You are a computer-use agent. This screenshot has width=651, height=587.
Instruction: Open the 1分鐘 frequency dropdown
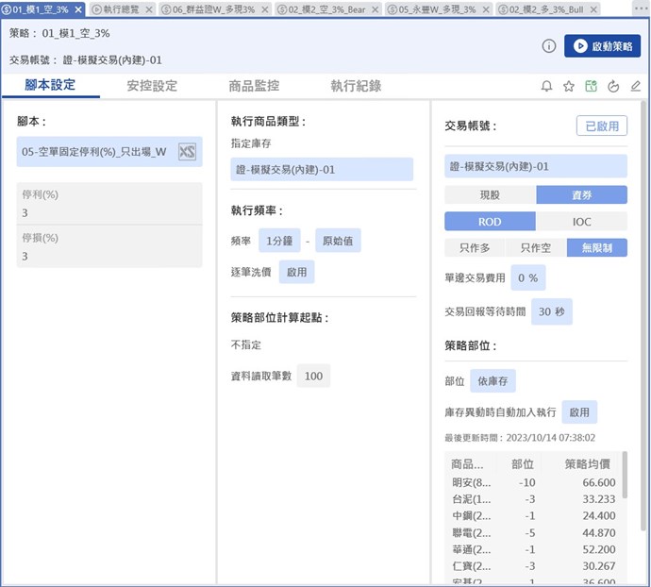(x=279, y=241)
